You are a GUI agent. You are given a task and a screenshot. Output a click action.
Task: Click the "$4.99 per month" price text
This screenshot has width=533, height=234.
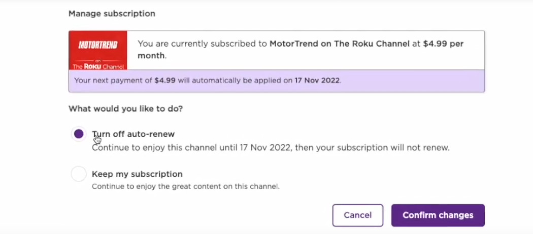443,44
